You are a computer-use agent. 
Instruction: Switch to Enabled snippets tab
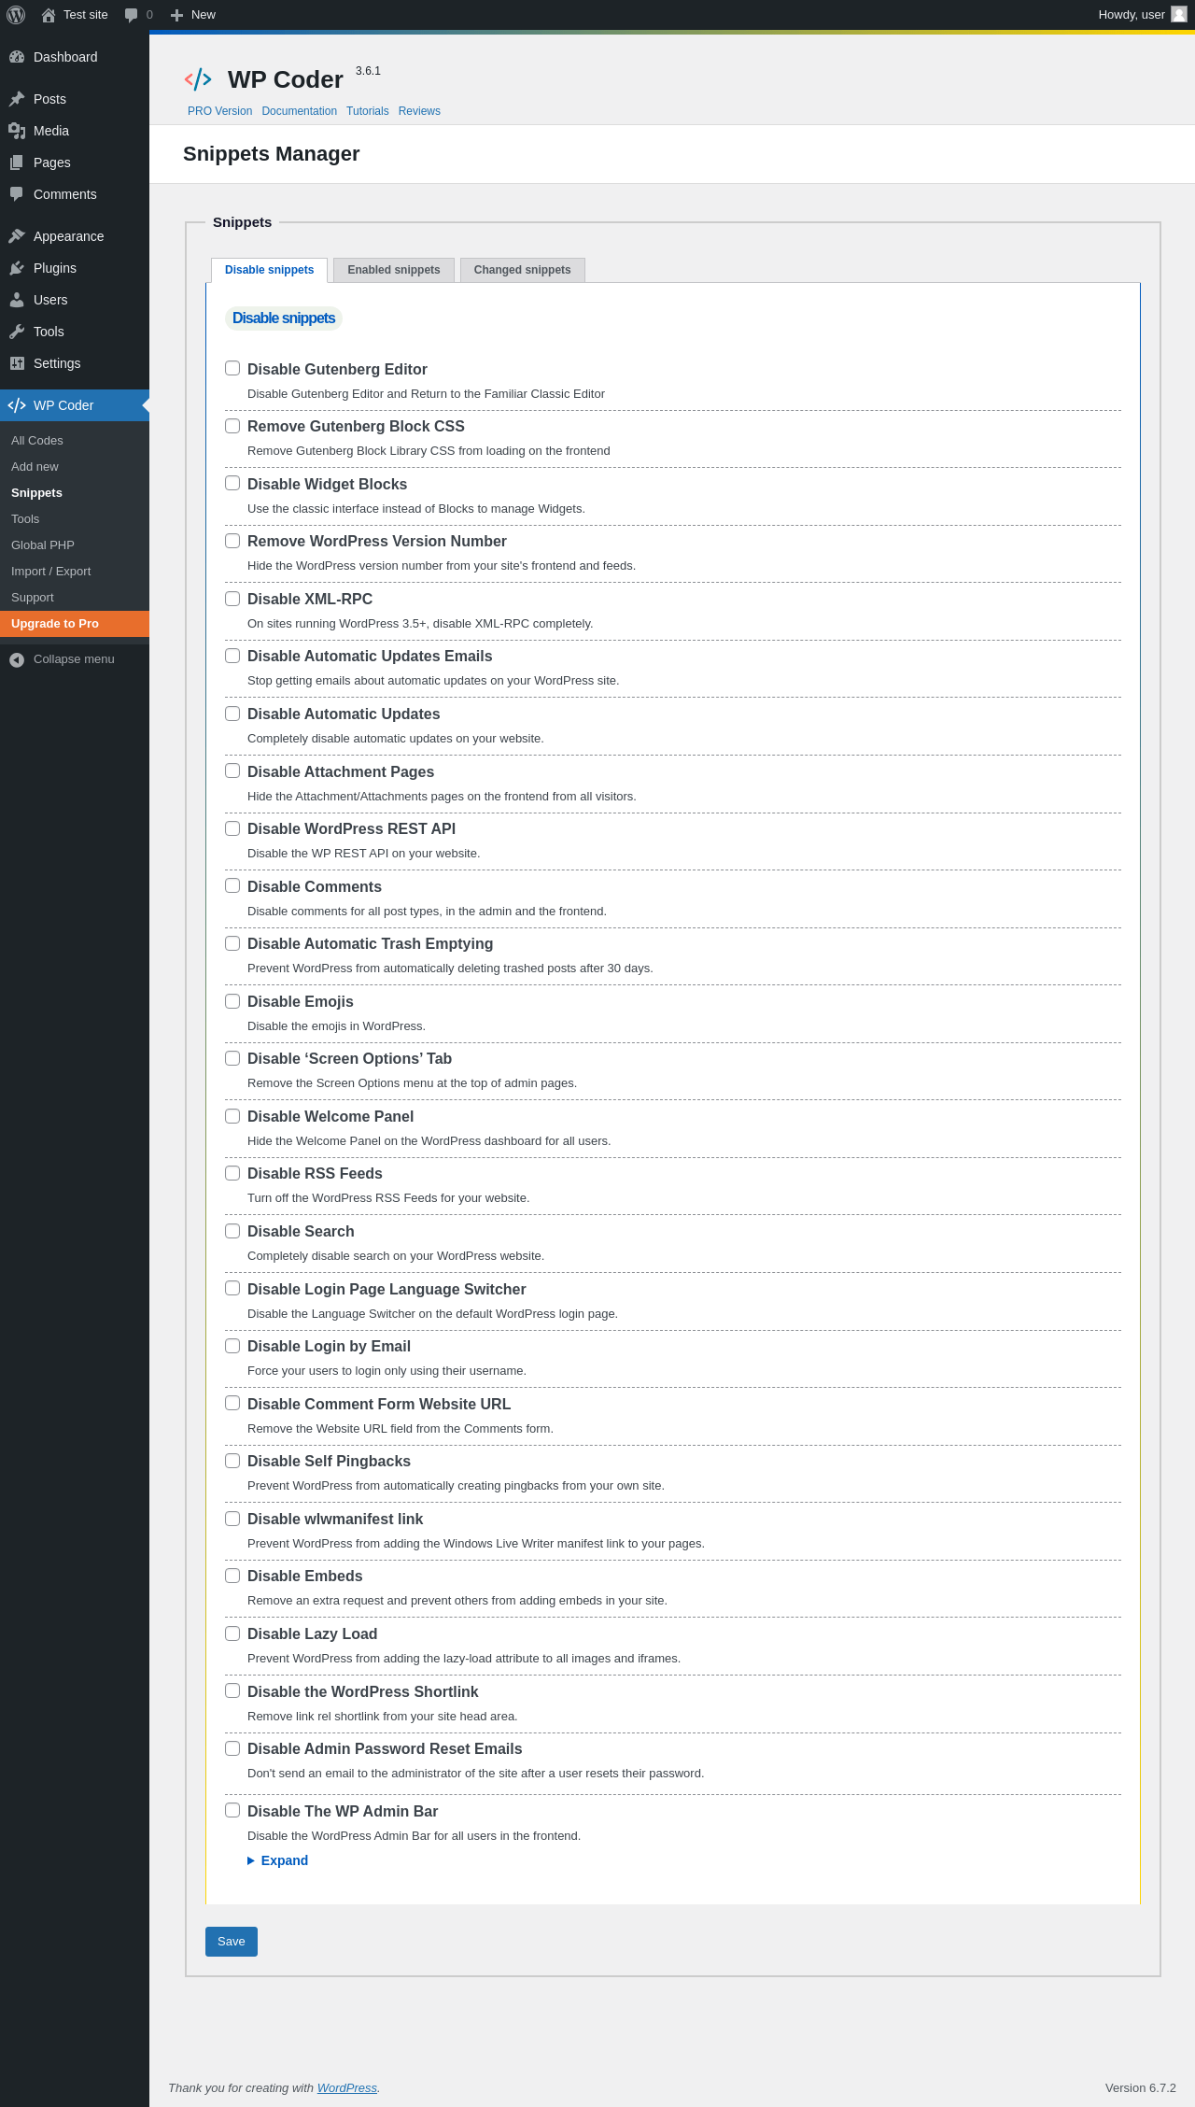point(394,270)
